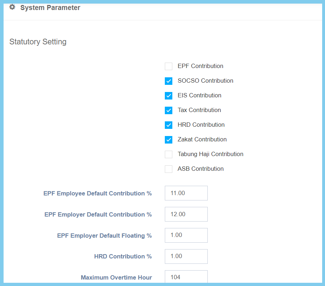Click the System Parameter gear icon
Screen dimensions: 325x286
tap(12, 7)
